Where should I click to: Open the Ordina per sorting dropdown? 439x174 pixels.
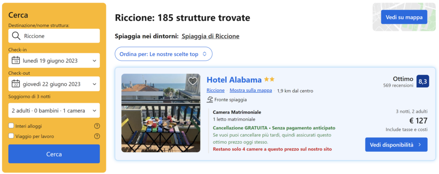coord(163,54)
